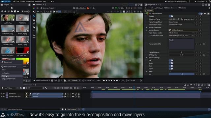Open the Same as Project dropdown
Screen dimensions: 211x118
pyautogui.click(x=48, y=8)
